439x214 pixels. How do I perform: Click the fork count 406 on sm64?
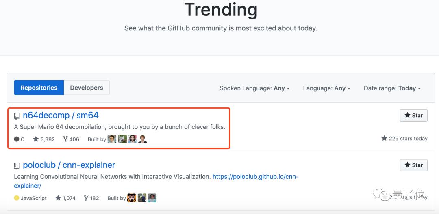pyautogui.click(x=71, y=139)
